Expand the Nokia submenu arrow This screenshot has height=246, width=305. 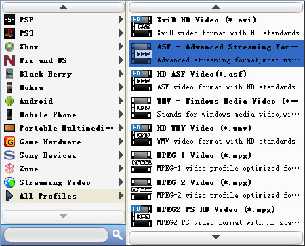point(121,87)
